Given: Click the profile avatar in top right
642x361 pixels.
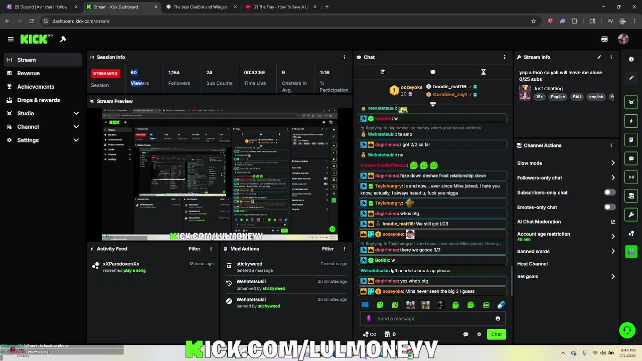Looking at the screenshot, I should 623,39.
